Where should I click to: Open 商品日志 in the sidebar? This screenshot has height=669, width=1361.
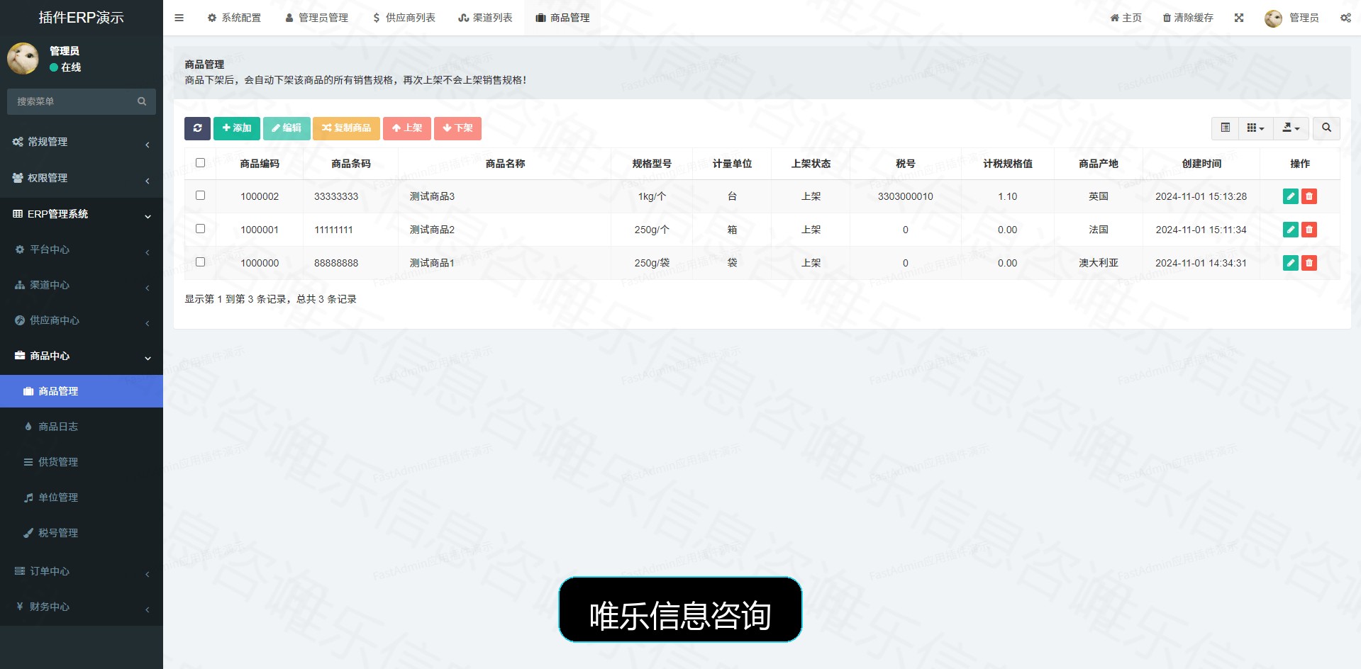(x=82, y=427)
